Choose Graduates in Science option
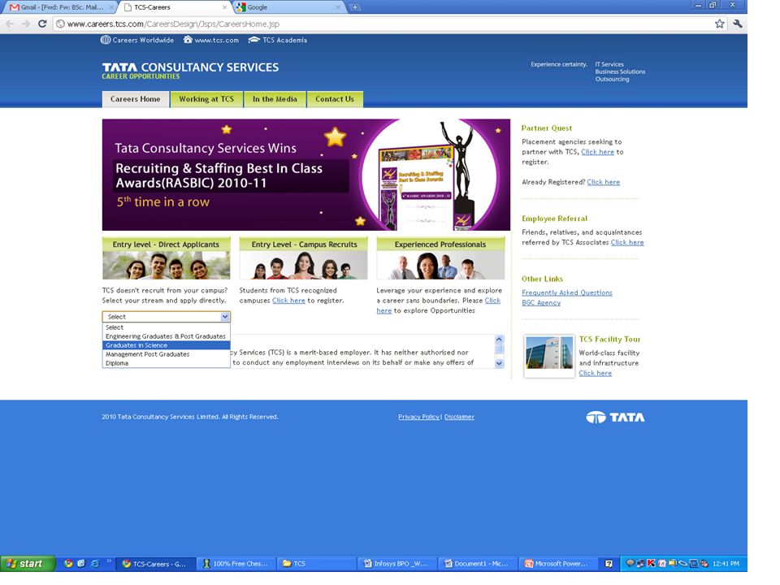The width and height of the screenshot is (780, 585). tap(166, 345)
